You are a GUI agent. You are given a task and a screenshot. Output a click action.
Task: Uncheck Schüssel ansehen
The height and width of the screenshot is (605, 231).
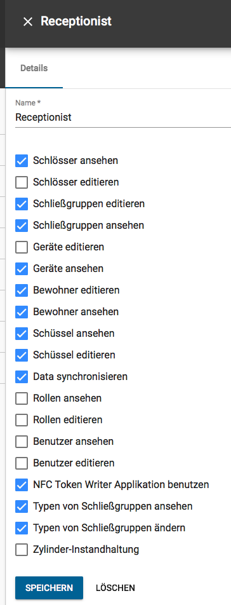[x=22, y=334]
